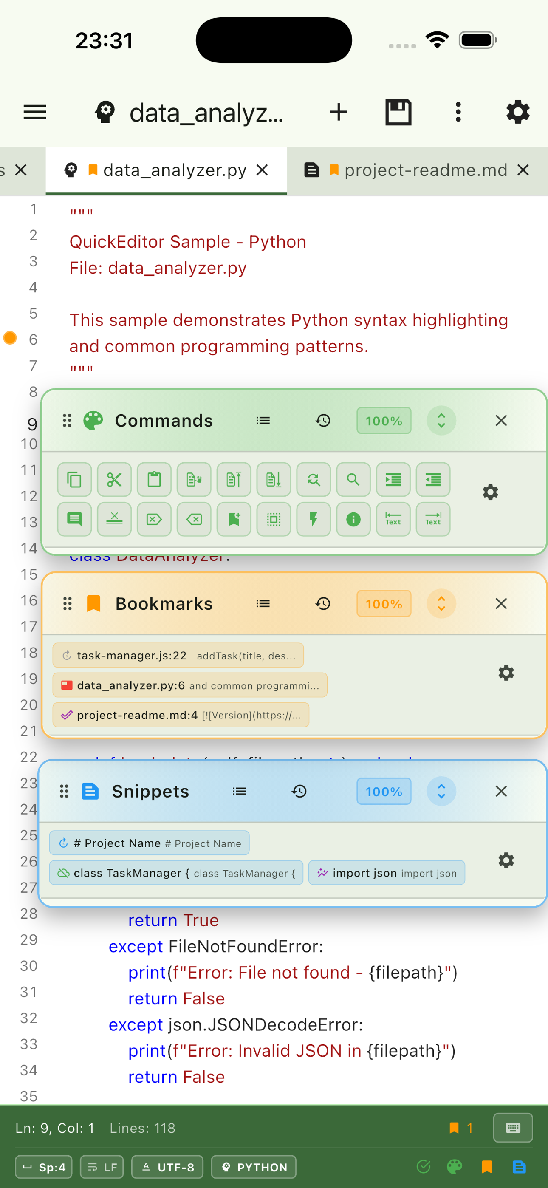Click the clipboard paste command icon
548x1188 pixels.
pos(154,480)
